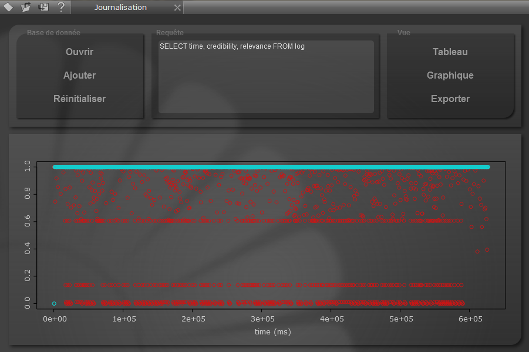
Task: Click the cyan data point at zero
Action: click(x=54, y=304)
